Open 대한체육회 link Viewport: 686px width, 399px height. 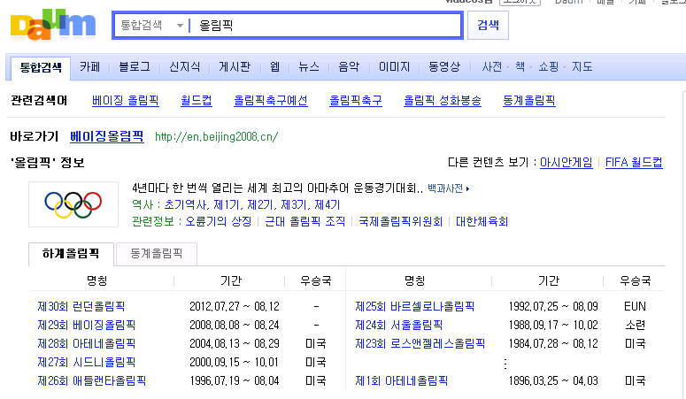[482, 222]
